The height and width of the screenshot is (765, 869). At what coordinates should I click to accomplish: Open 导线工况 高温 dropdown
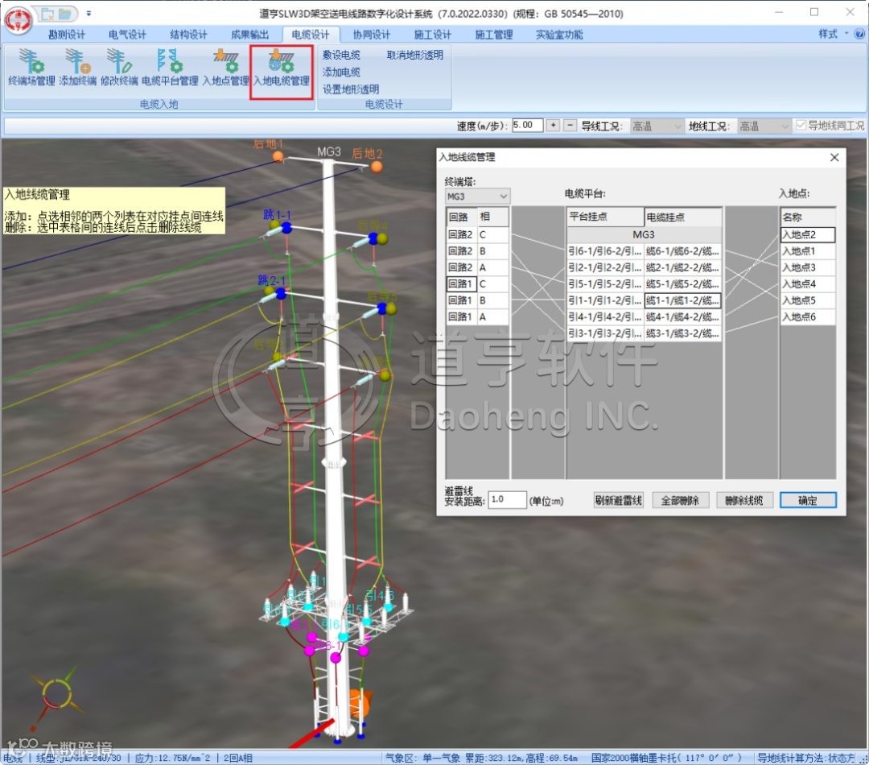point(657,126)
